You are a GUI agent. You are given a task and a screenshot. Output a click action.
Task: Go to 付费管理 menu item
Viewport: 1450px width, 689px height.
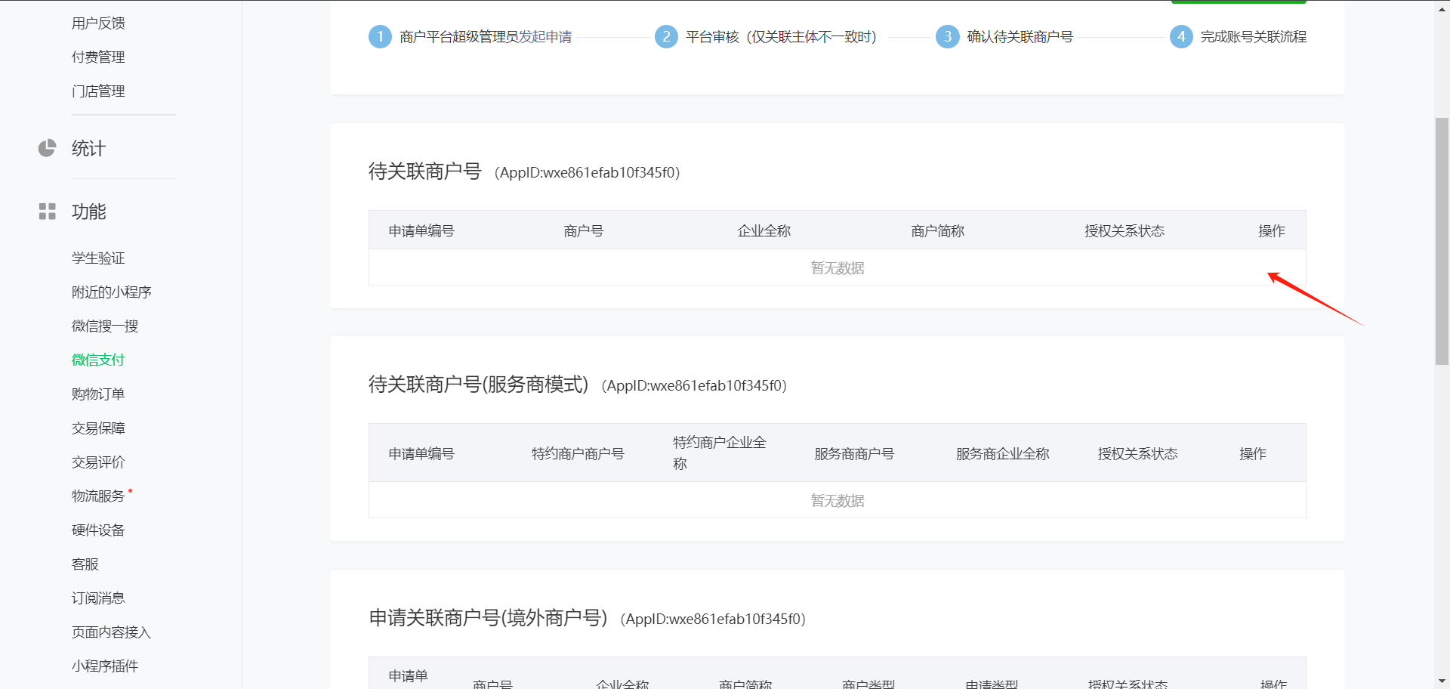pyautogui.click(x=98, y=57)
